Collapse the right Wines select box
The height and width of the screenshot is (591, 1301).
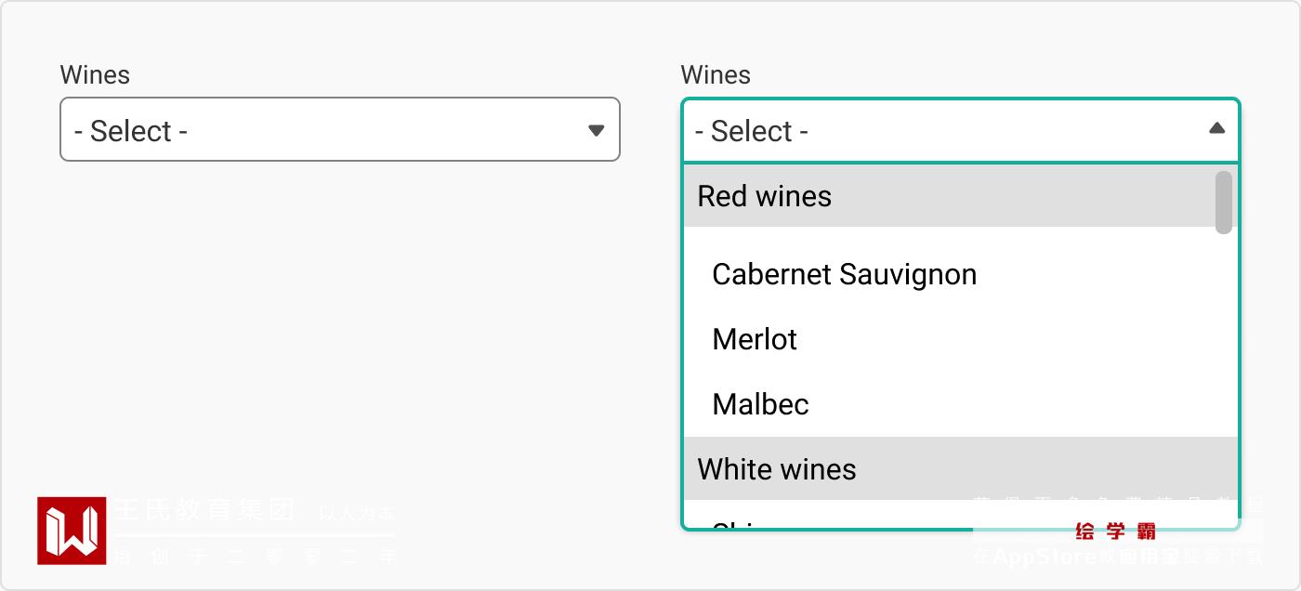[960, 130]
